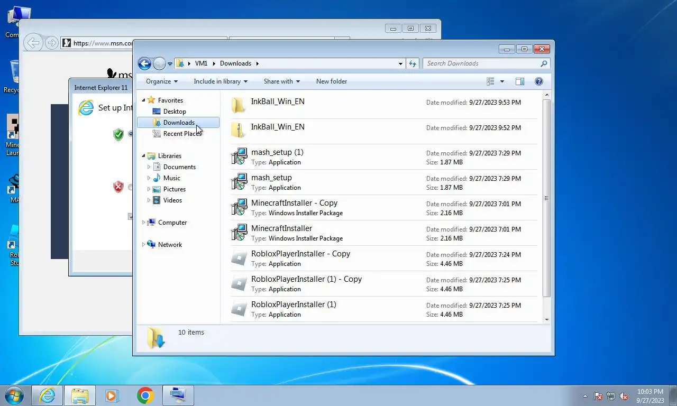Open the Windows Start menu
Screen dimensions: 677x406
pyautogui.click(x=13, y=395)
